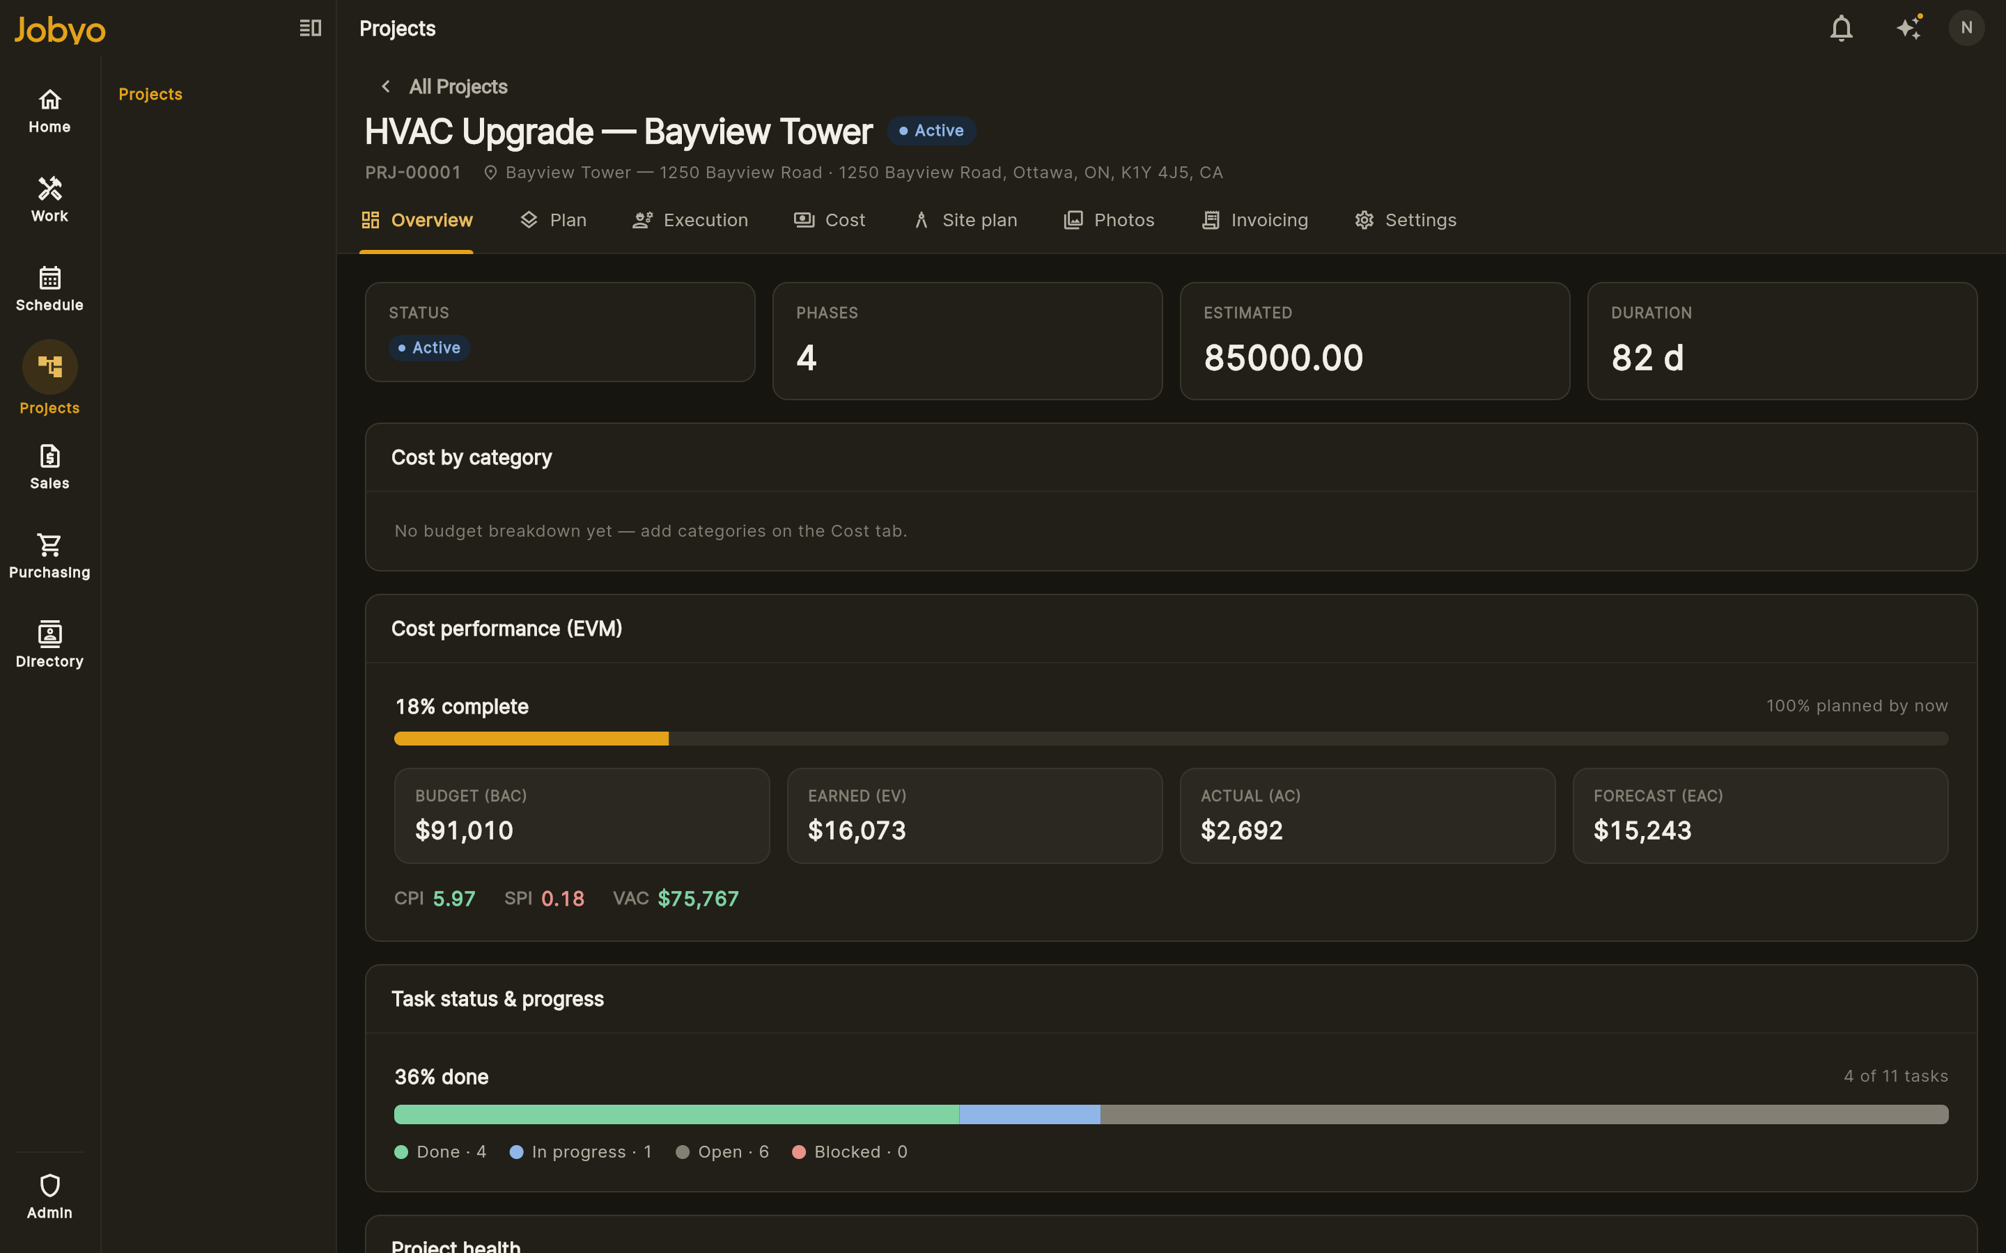Screen dimensions: 2006x1253
Task: Click the Projects submenu link
Action: tap(150, 95)
